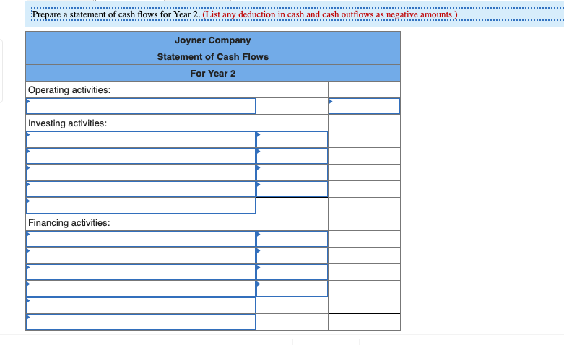
Task: Click second amount field under Investing activities
Action: pos(292,156)
